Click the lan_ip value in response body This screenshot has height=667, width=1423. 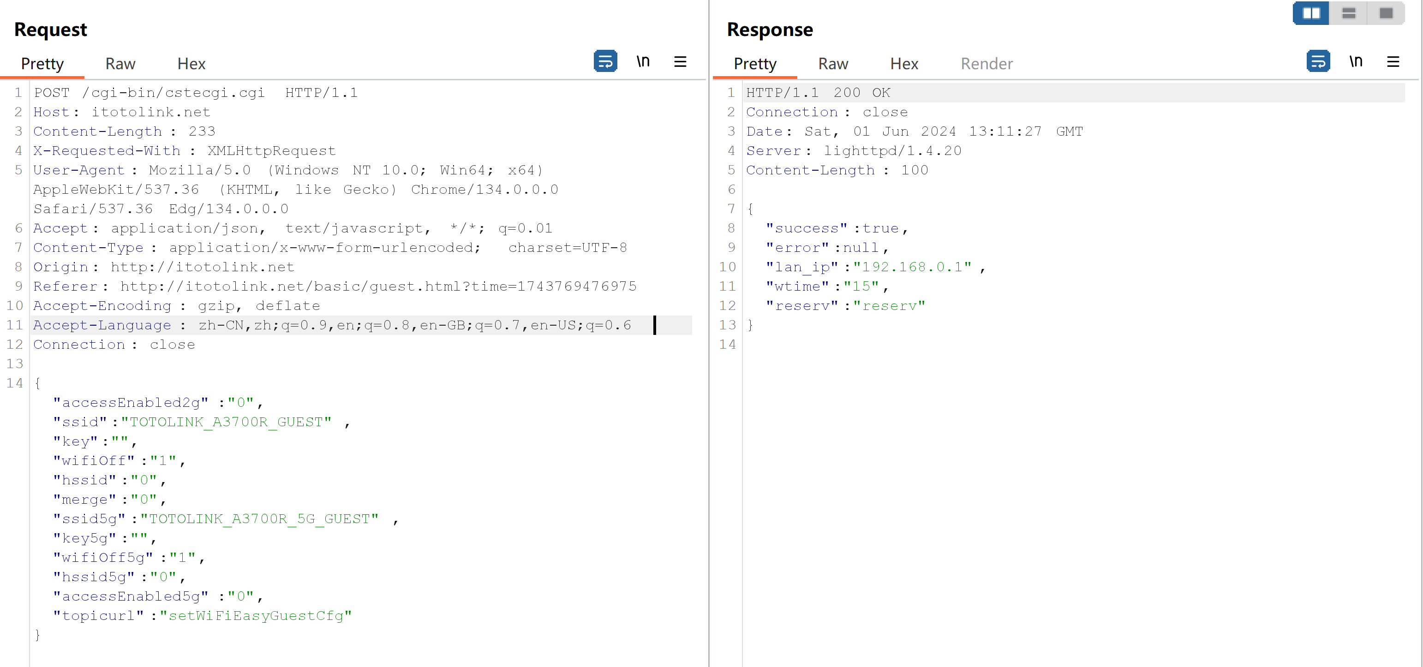(912, 267)
